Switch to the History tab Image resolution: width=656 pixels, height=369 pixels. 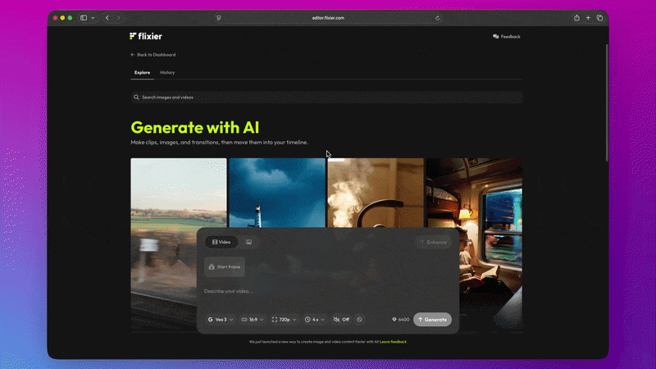tap(167, 73)
